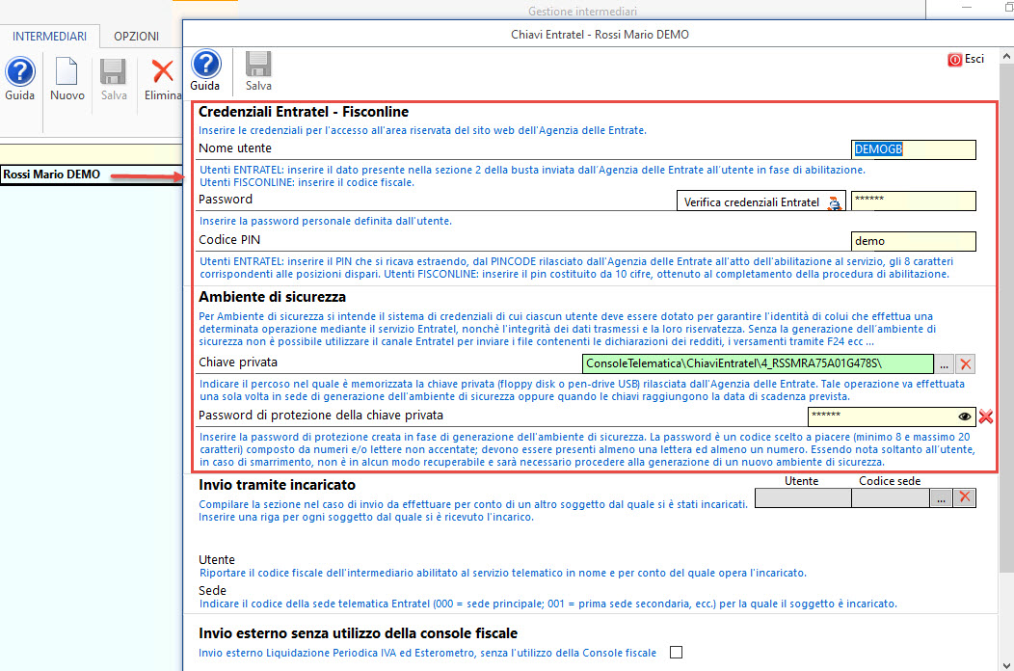Click the Codice PIN input field

point(913,241)
